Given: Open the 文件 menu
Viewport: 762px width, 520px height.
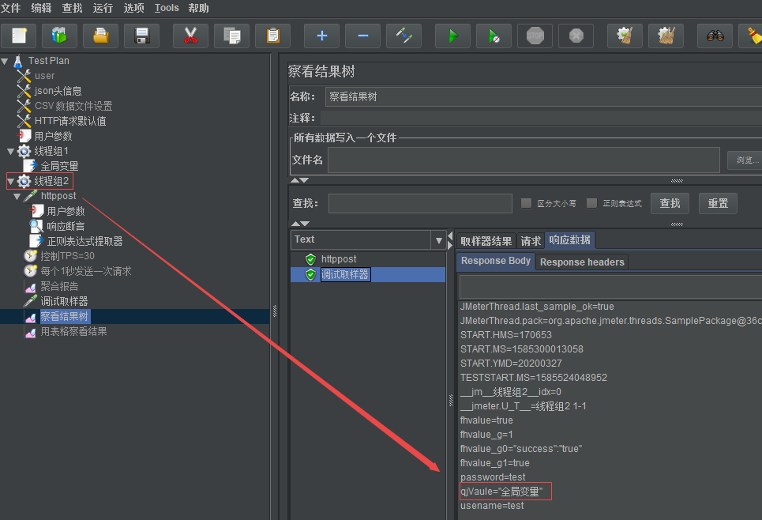Looking at the screenshot, I should (x=11, y=8).
